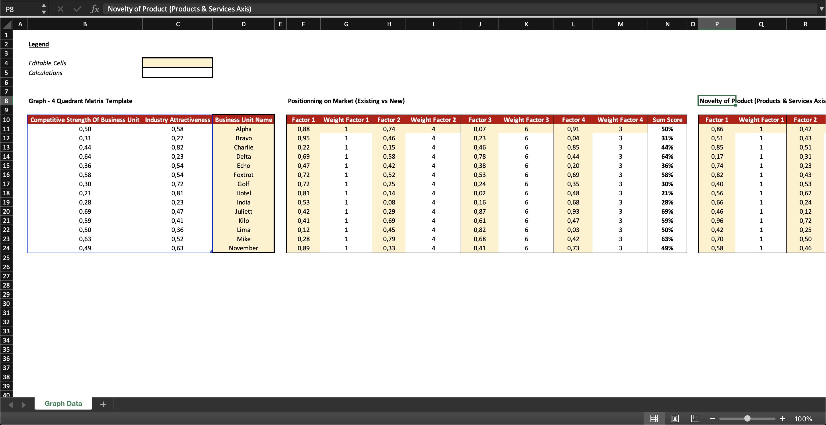Screen dimensions: 826x425
Task: Select column D header
Action: (x=243, y=24)
